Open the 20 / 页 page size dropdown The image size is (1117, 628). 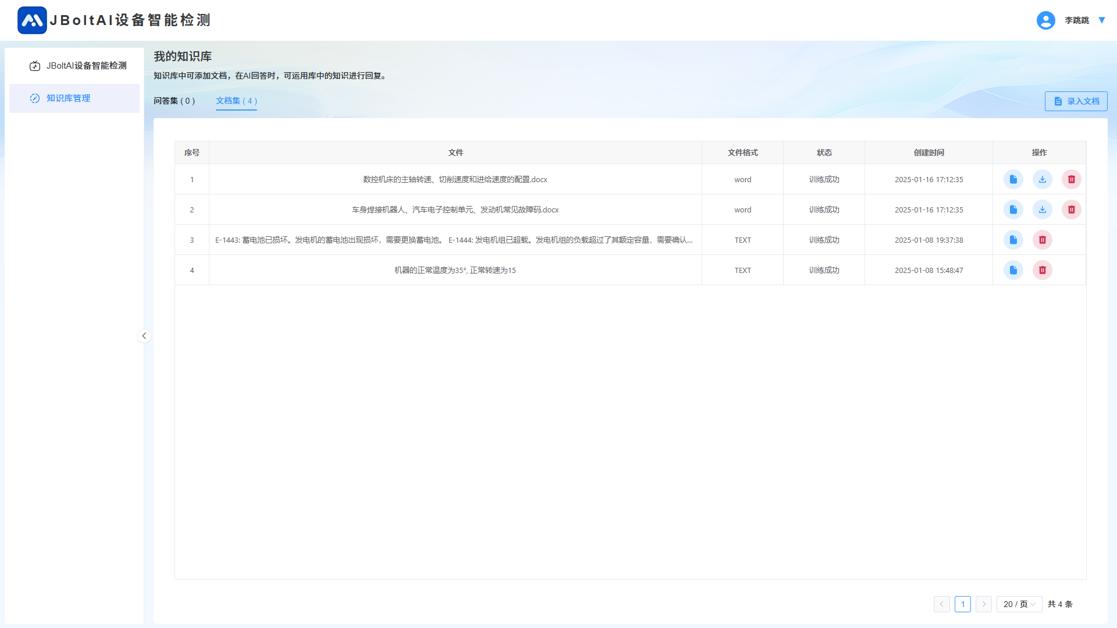1019,604
